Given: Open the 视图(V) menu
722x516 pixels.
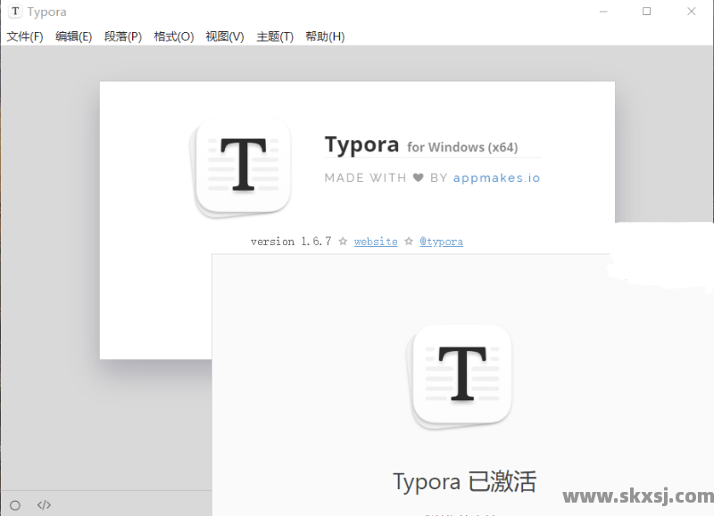Looking at the screenshot, I should pyautogui.click(x=222, y=37).
